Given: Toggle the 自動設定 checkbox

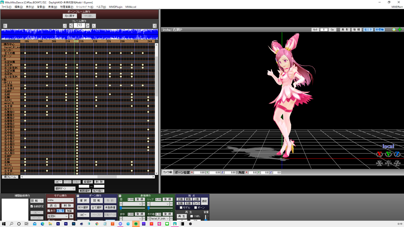Looking at the screenshot, I should coord(32,207).
